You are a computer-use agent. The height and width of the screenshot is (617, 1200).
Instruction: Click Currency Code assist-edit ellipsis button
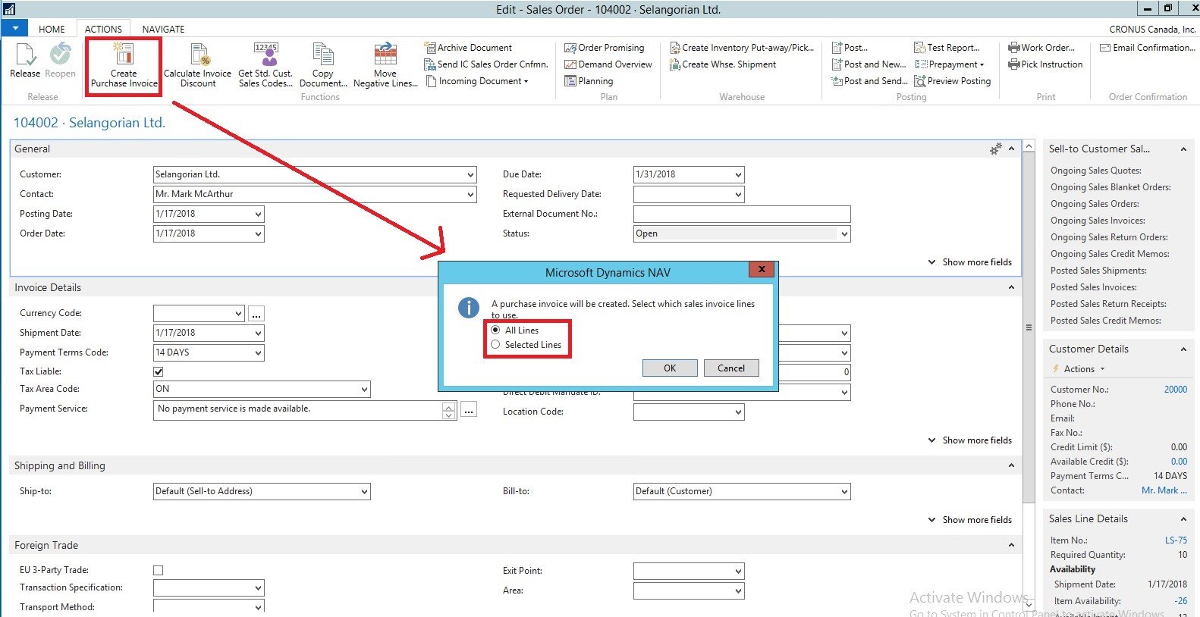(256, 314)
